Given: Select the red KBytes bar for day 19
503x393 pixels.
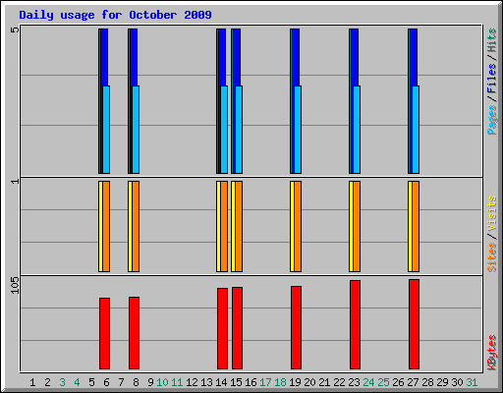Looking at the screenshot, I should pyautogui.click(x=296, y=327).
